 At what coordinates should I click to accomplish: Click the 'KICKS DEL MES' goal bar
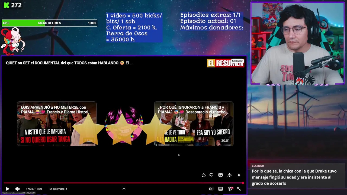pos(49,23)
